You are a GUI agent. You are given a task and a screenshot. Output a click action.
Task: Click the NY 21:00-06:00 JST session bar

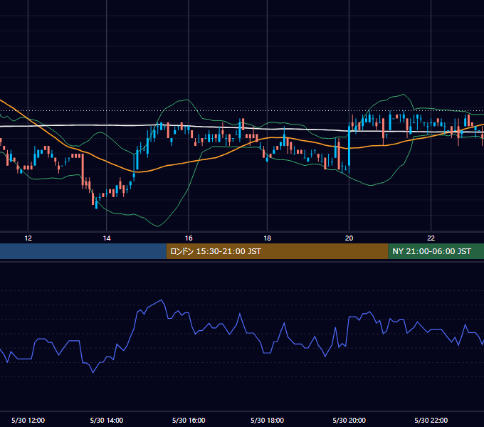click(x=436, y=251)
